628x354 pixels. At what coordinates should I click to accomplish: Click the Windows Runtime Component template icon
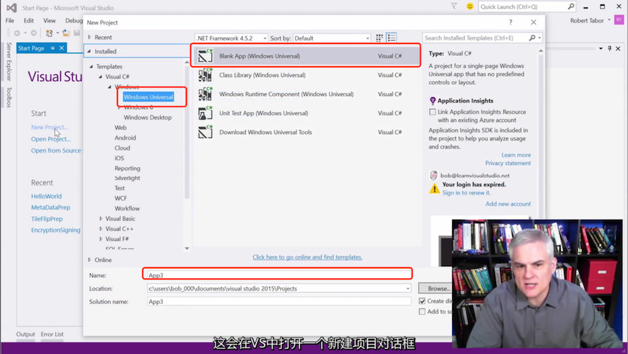click(x=205, y=94)
